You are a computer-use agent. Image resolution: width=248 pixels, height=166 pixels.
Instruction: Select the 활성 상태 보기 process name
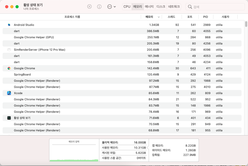[x=22, y=118]
